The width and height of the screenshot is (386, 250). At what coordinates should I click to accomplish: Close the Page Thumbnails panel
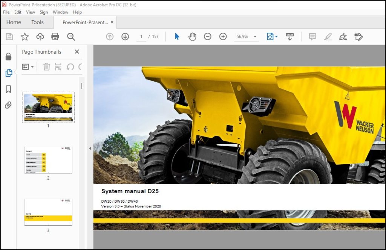[77, 52]
